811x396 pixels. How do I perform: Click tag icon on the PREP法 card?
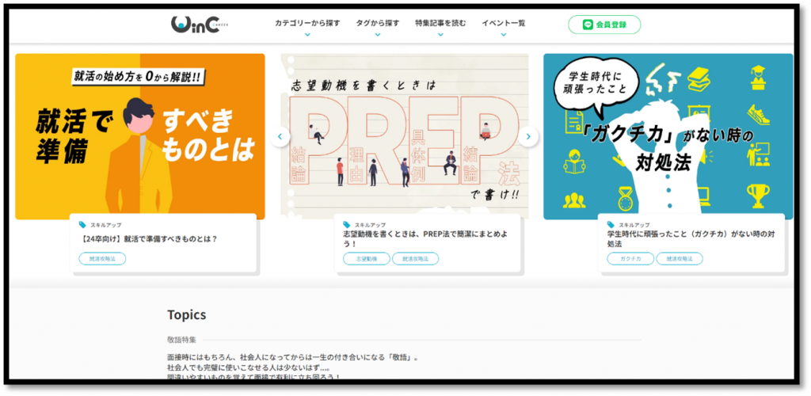pos(347,225)
